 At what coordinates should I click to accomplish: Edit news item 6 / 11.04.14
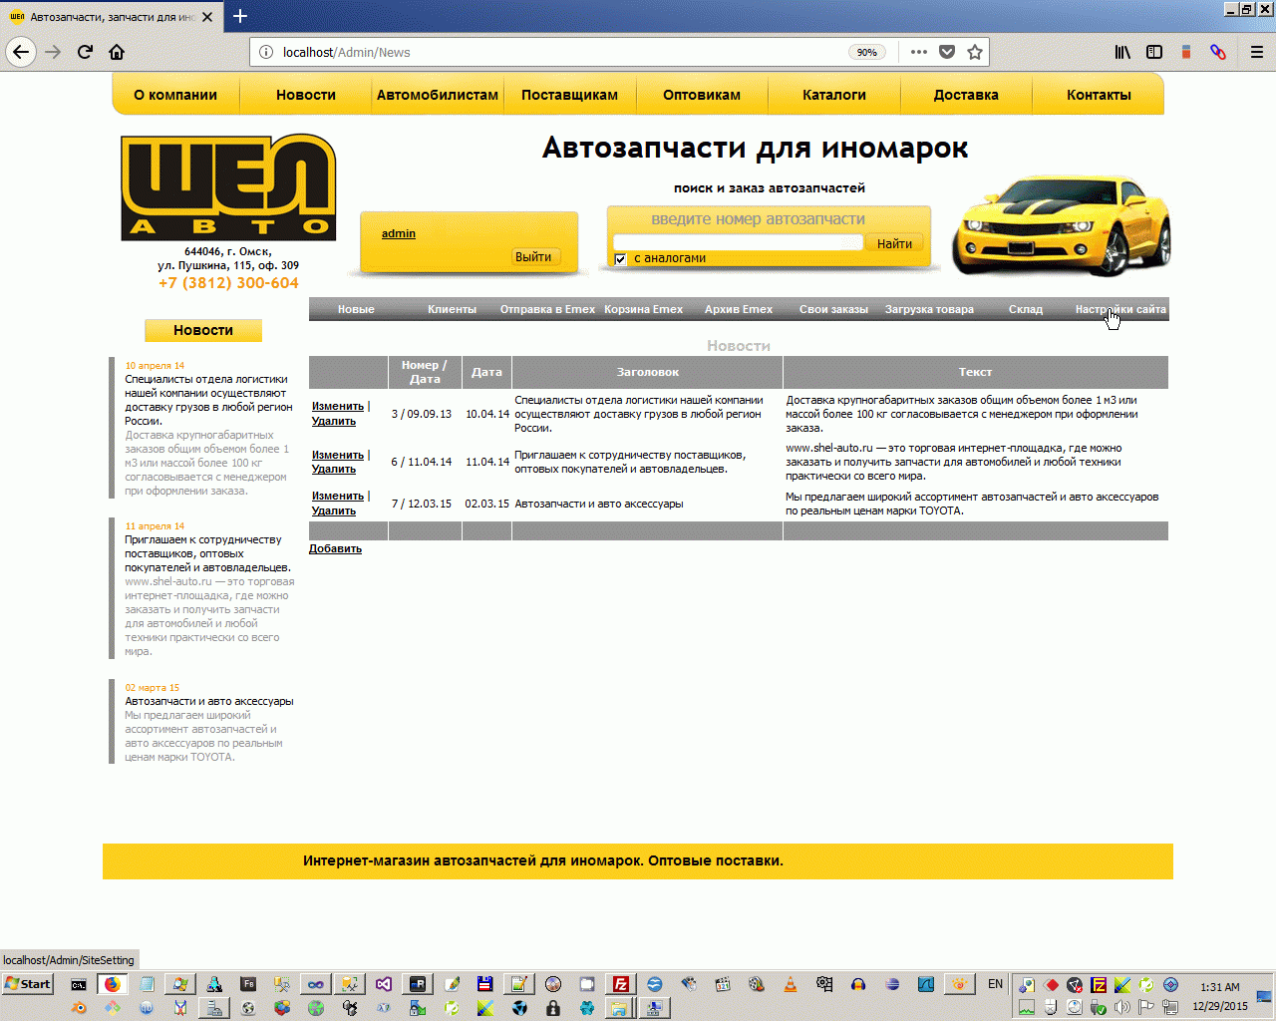338,455
